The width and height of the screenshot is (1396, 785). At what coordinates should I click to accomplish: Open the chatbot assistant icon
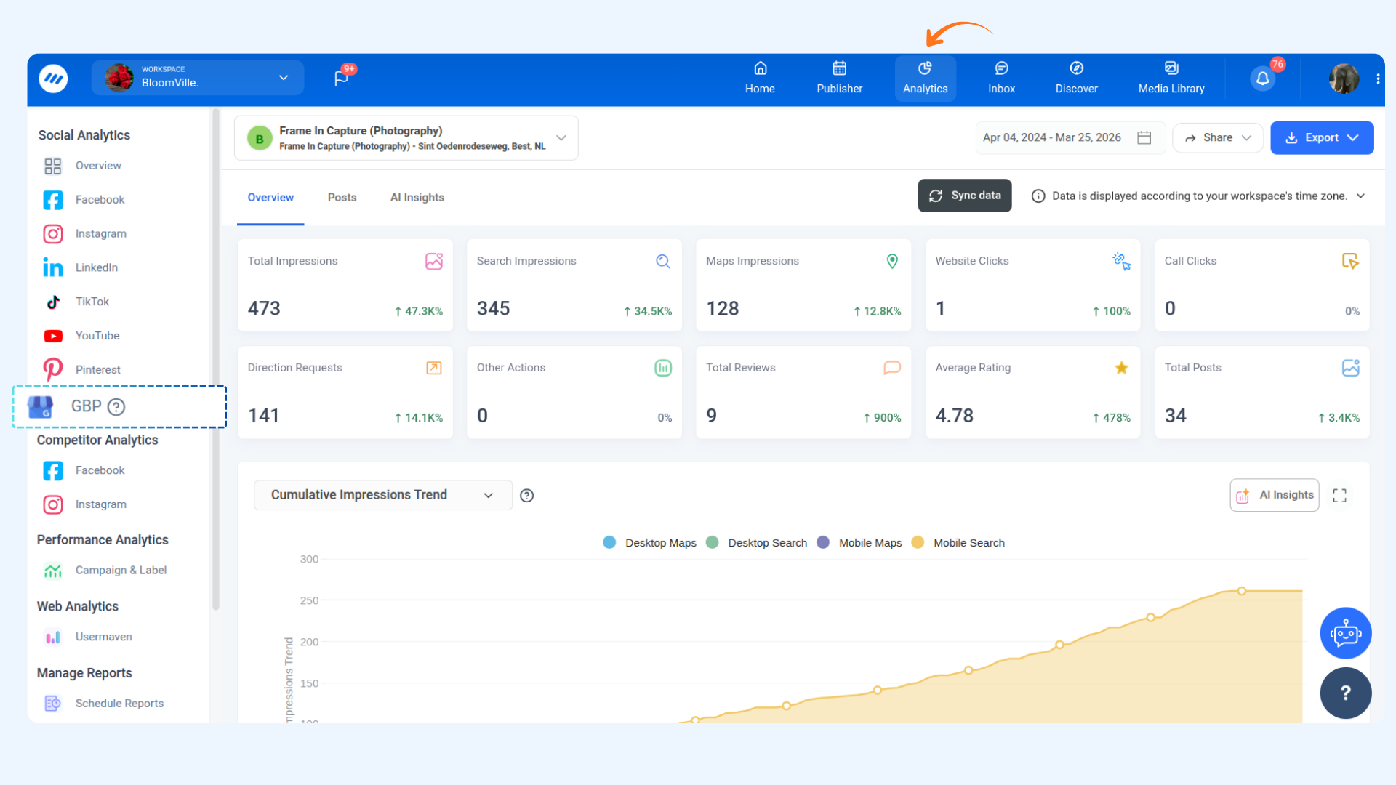click(x=1345, y=633)
